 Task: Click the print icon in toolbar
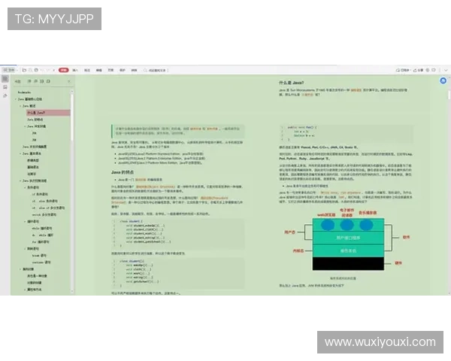pyautogui.click(x=36, y=70)
